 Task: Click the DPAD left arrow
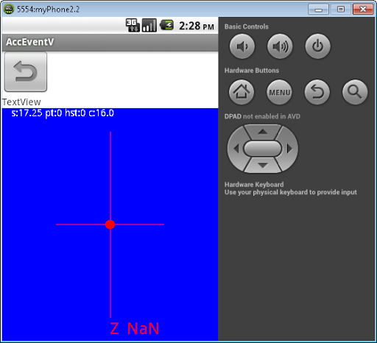coord(236,149)
